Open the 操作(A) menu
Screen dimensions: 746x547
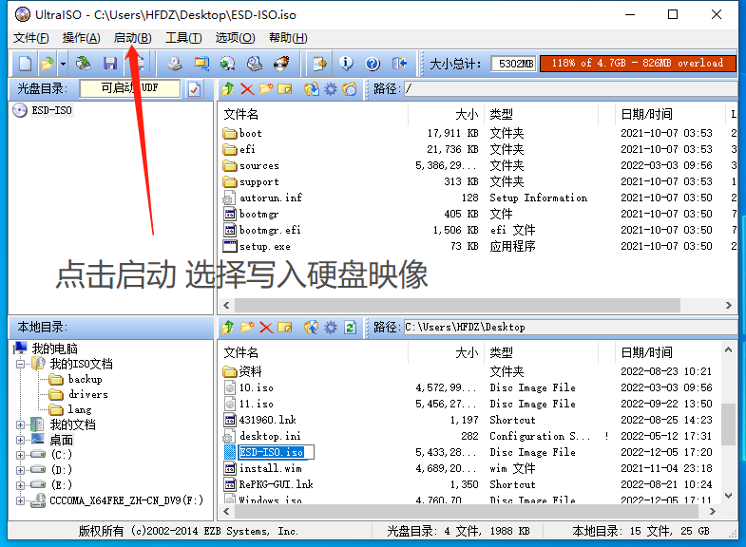pos(82,38)
